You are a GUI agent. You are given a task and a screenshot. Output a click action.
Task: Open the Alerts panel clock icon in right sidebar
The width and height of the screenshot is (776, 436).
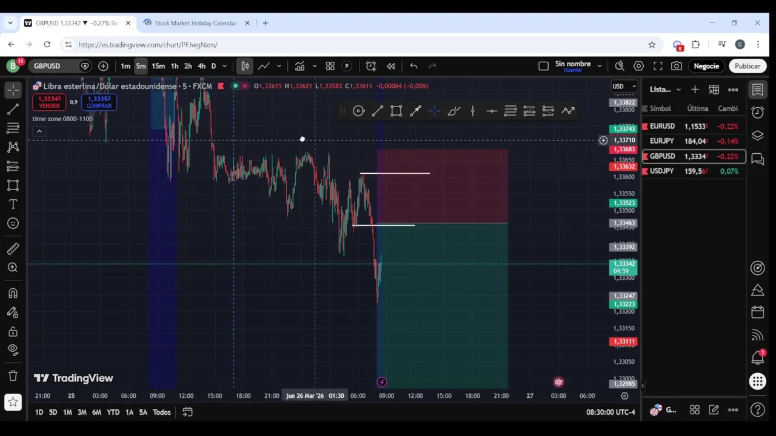point(757,113)
